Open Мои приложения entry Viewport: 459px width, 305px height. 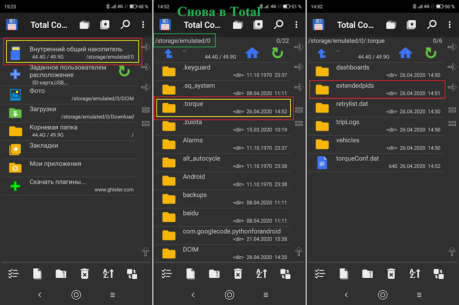pos(70,167)
